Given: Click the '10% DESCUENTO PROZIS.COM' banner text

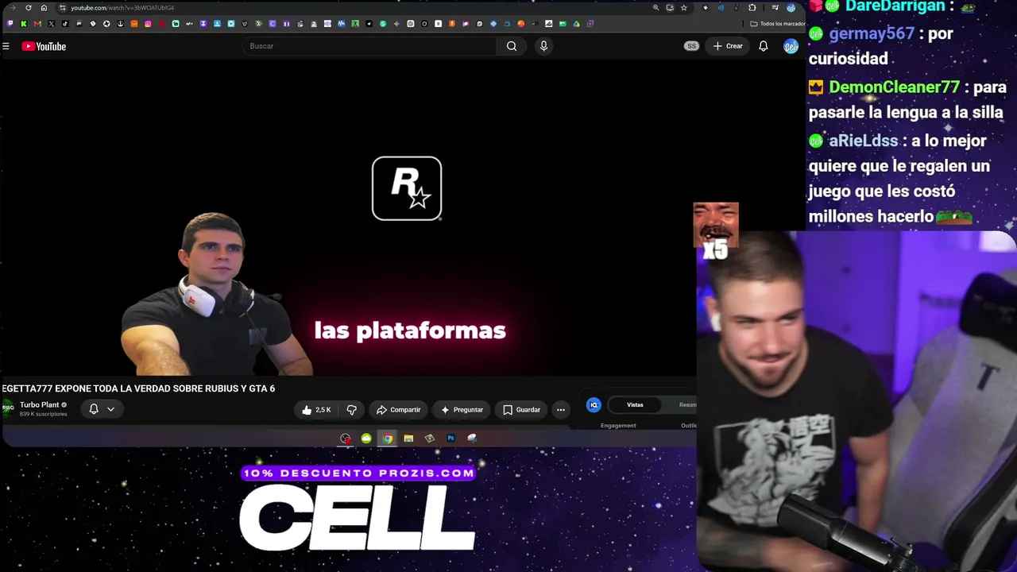Looking at the screenshot, I should [358, 473].
